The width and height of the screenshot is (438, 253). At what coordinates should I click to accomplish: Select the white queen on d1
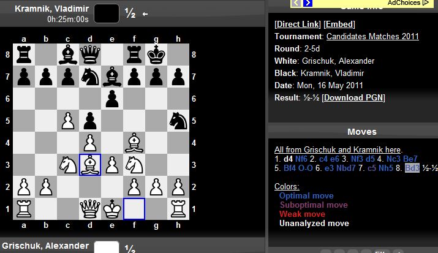coord(91,209)
